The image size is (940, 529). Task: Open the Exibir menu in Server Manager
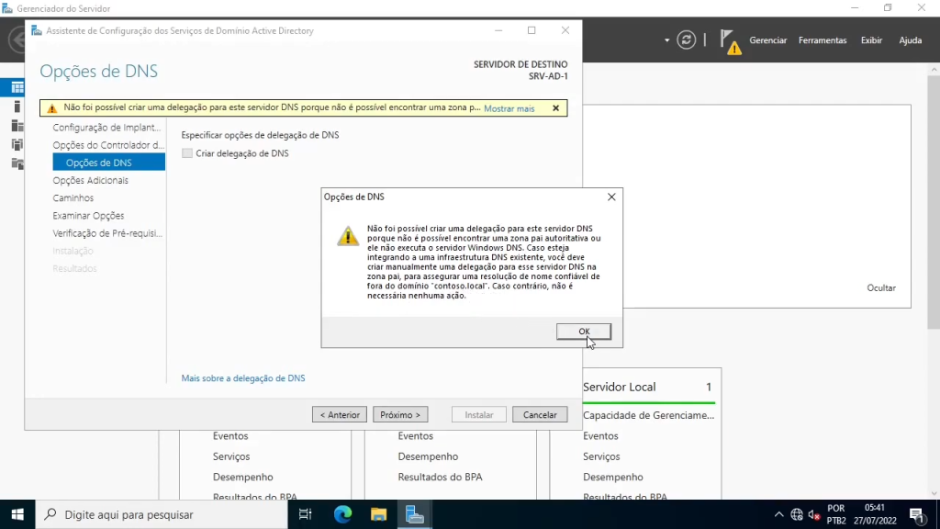click(x=871, y=40)
